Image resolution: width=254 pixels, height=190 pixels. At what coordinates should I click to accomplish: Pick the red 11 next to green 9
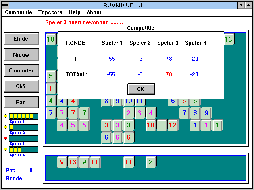[x=95, y=162]
